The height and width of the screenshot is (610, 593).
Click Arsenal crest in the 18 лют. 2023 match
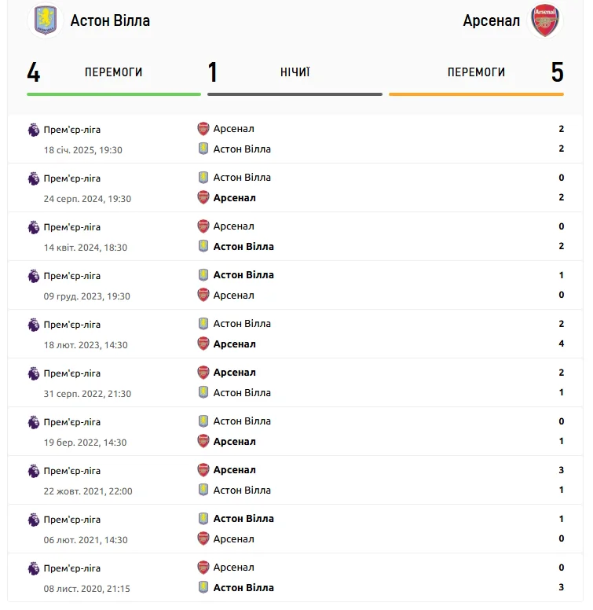click(x=203, y=344)
